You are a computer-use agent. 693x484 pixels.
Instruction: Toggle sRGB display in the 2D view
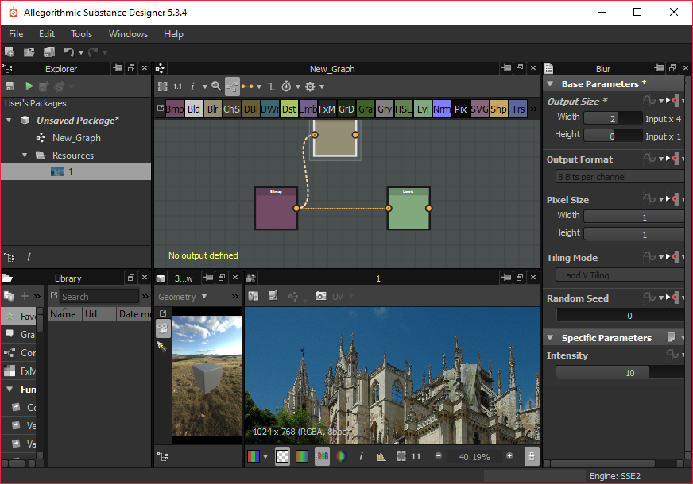322,456
